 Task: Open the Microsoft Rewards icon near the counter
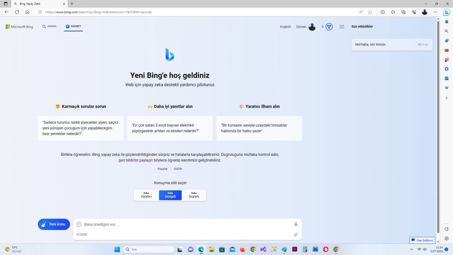tap(328, 27)
